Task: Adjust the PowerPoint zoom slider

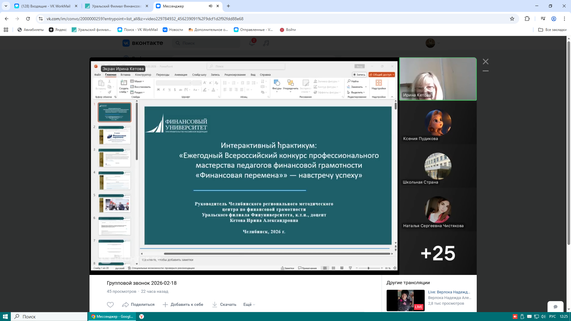Action: tap(368, 268)
